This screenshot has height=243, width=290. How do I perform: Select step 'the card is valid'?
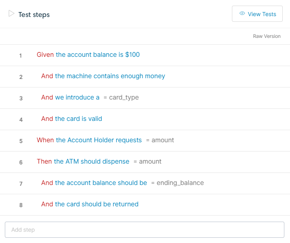pyautogui.click(x=78, y=118)
